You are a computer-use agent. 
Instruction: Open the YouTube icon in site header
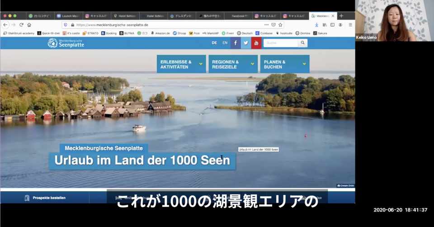pos(256,43)
